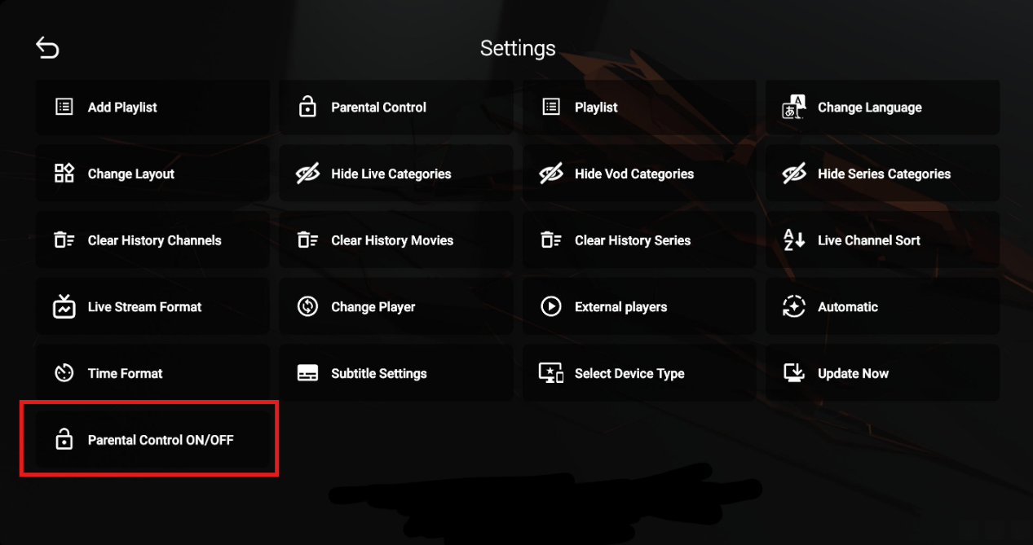
Task: Select the Change Player option
Action: click(x=396, y=307)
